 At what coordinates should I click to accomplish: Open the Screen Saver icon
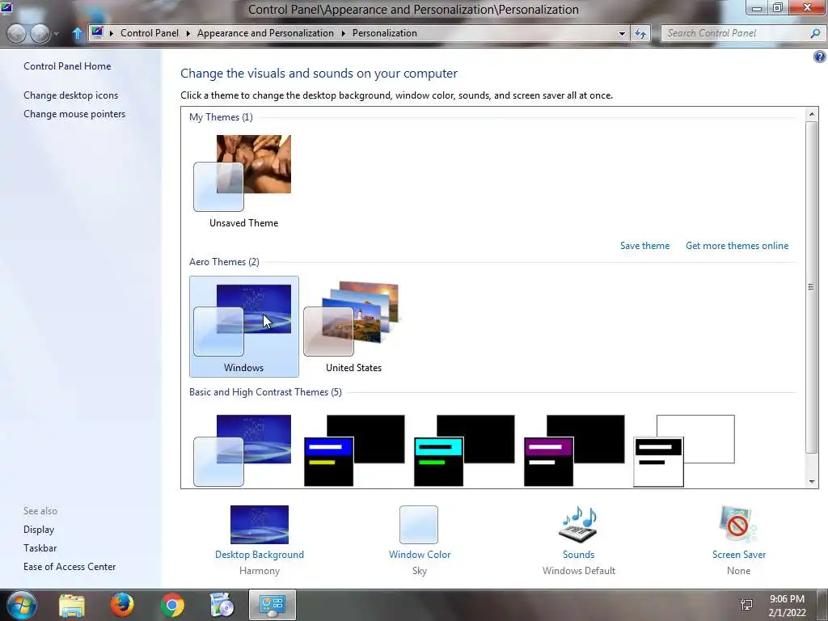pyautogui.click(x=738, y=524)
